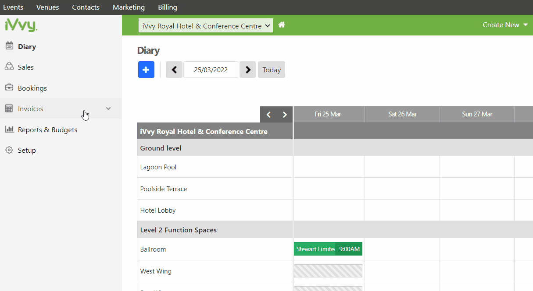Select the Fri 25 Mar column header
Screen dimensions: 533x291
pyautogui.click(x=328, y=114)
